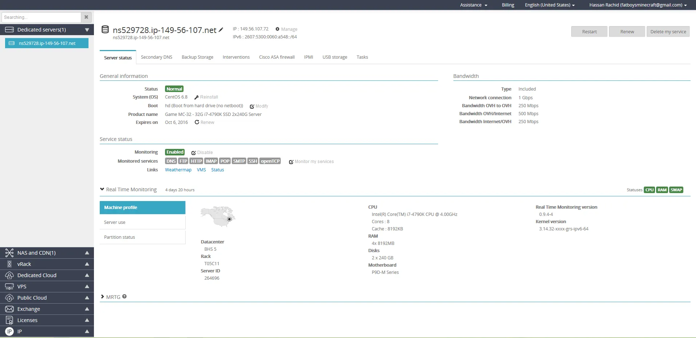Click the SWAP status badge
696x338 pixels.
point(676,190)
